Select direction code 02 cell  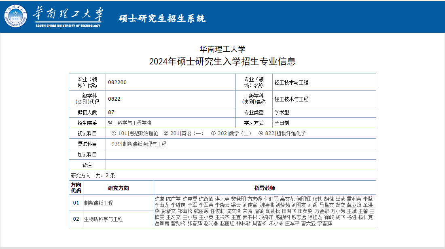pos(76,219)
